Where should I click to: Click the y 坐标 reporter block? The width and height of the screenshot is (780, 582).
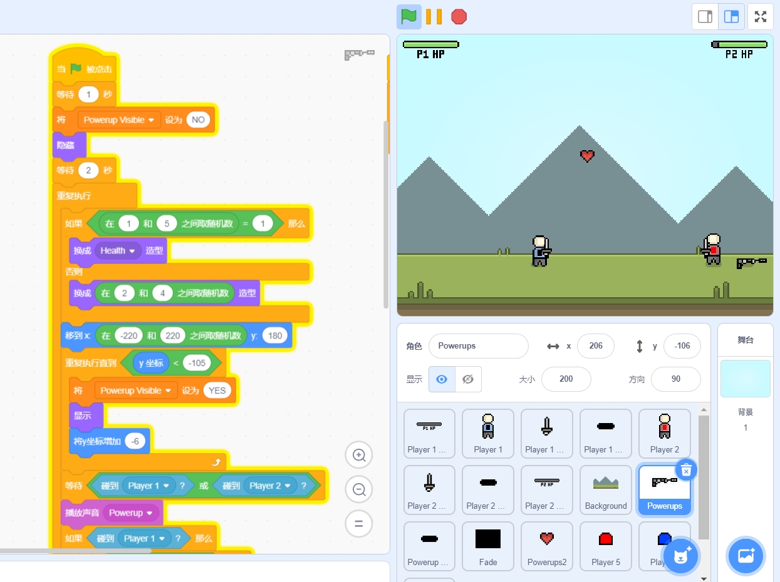click(150, 363)
